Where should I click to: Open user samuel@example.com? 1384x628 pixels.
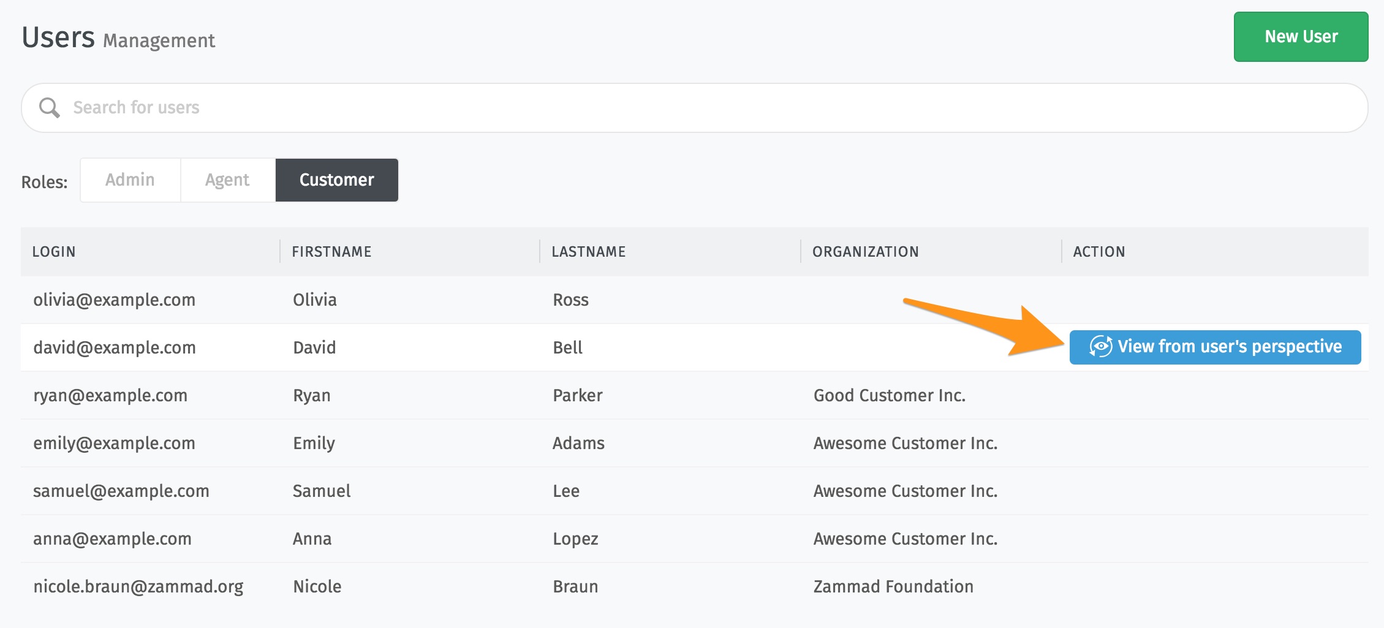[121, 491]
